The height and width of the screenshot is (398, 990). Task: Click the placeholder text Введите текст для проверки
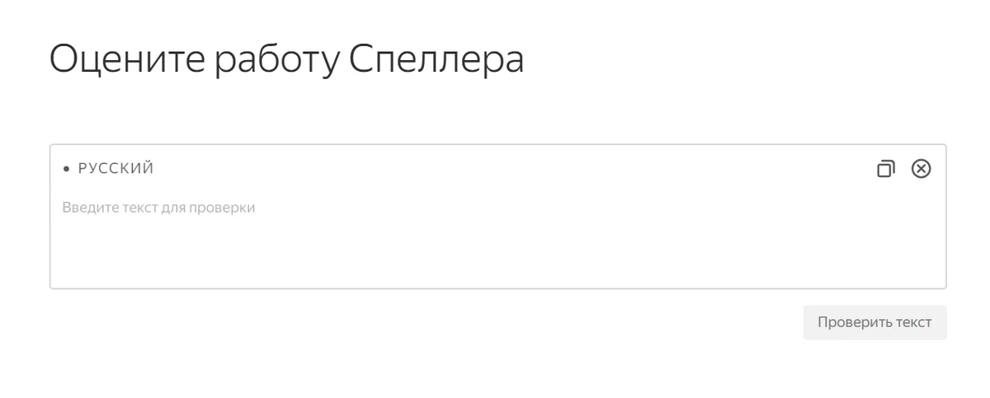[x=158, y=208]
